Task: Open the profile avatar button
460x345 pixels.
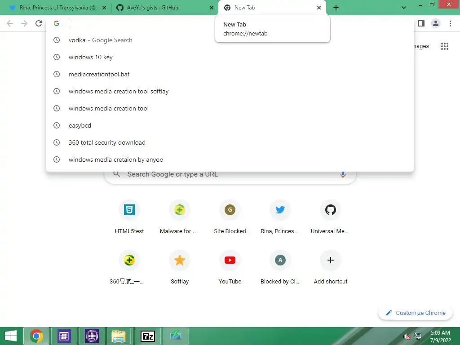Action: (x=435, y=23)
